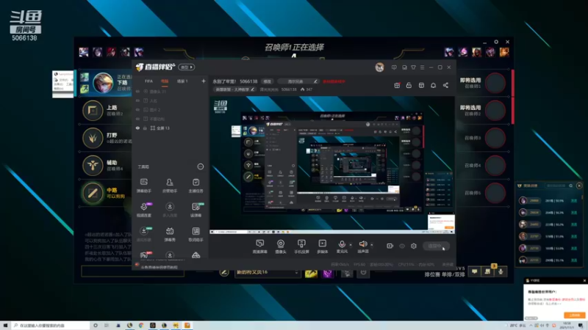Open the notification bell in the header

pos(433,85)
